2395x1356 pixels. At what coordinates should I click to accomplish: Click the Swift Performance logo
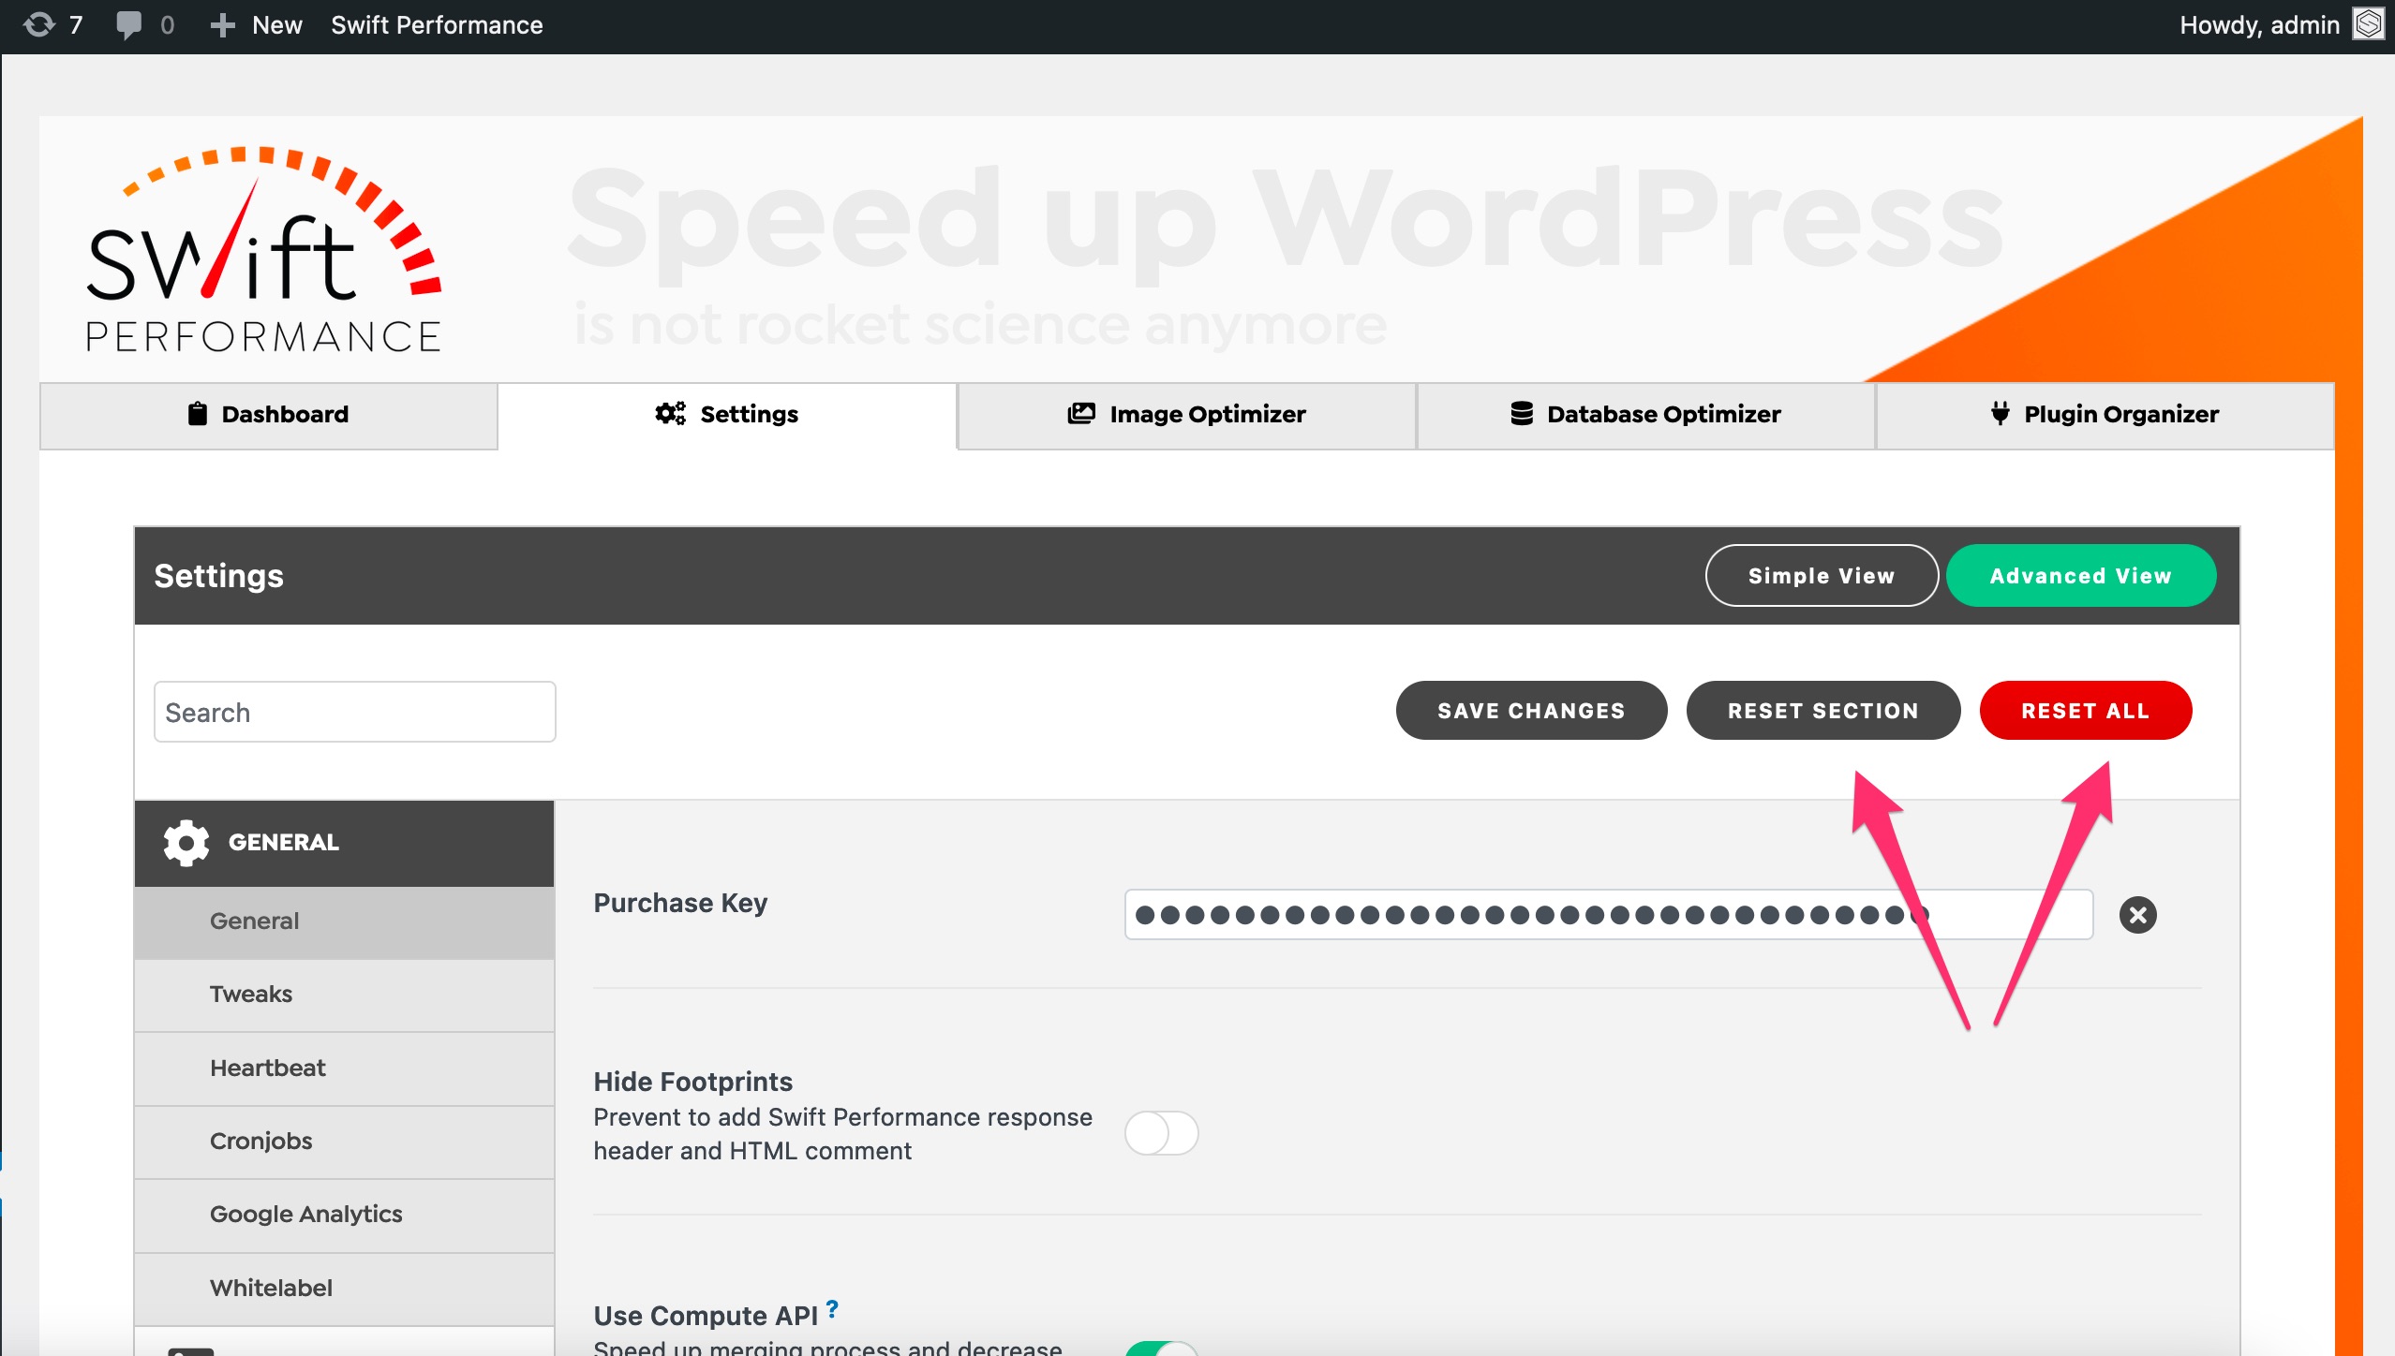point(263,249)
